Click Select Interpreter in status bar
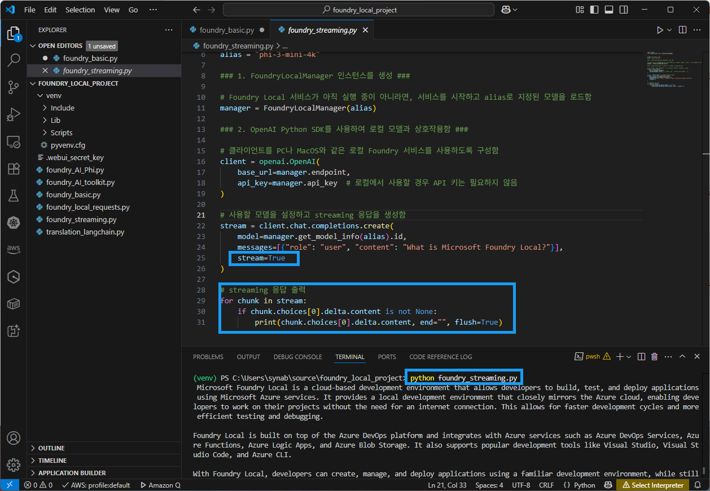The image size is (710, 491). point(652,485)
